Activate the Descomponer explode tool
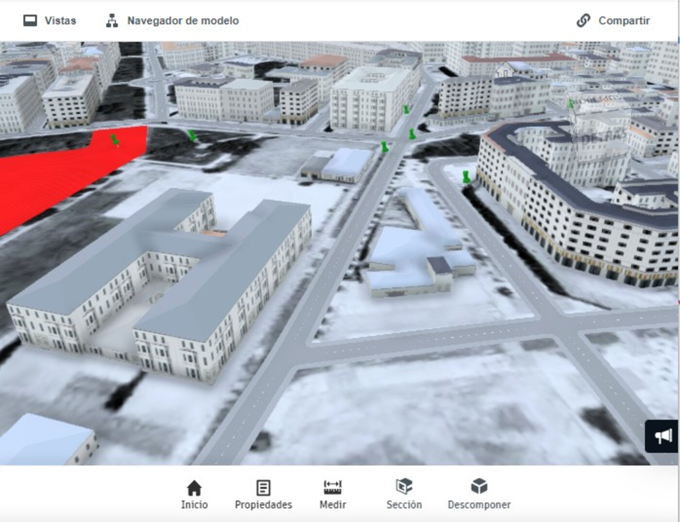The width and height of the screenshot is (680, 522). pos(479,494)
